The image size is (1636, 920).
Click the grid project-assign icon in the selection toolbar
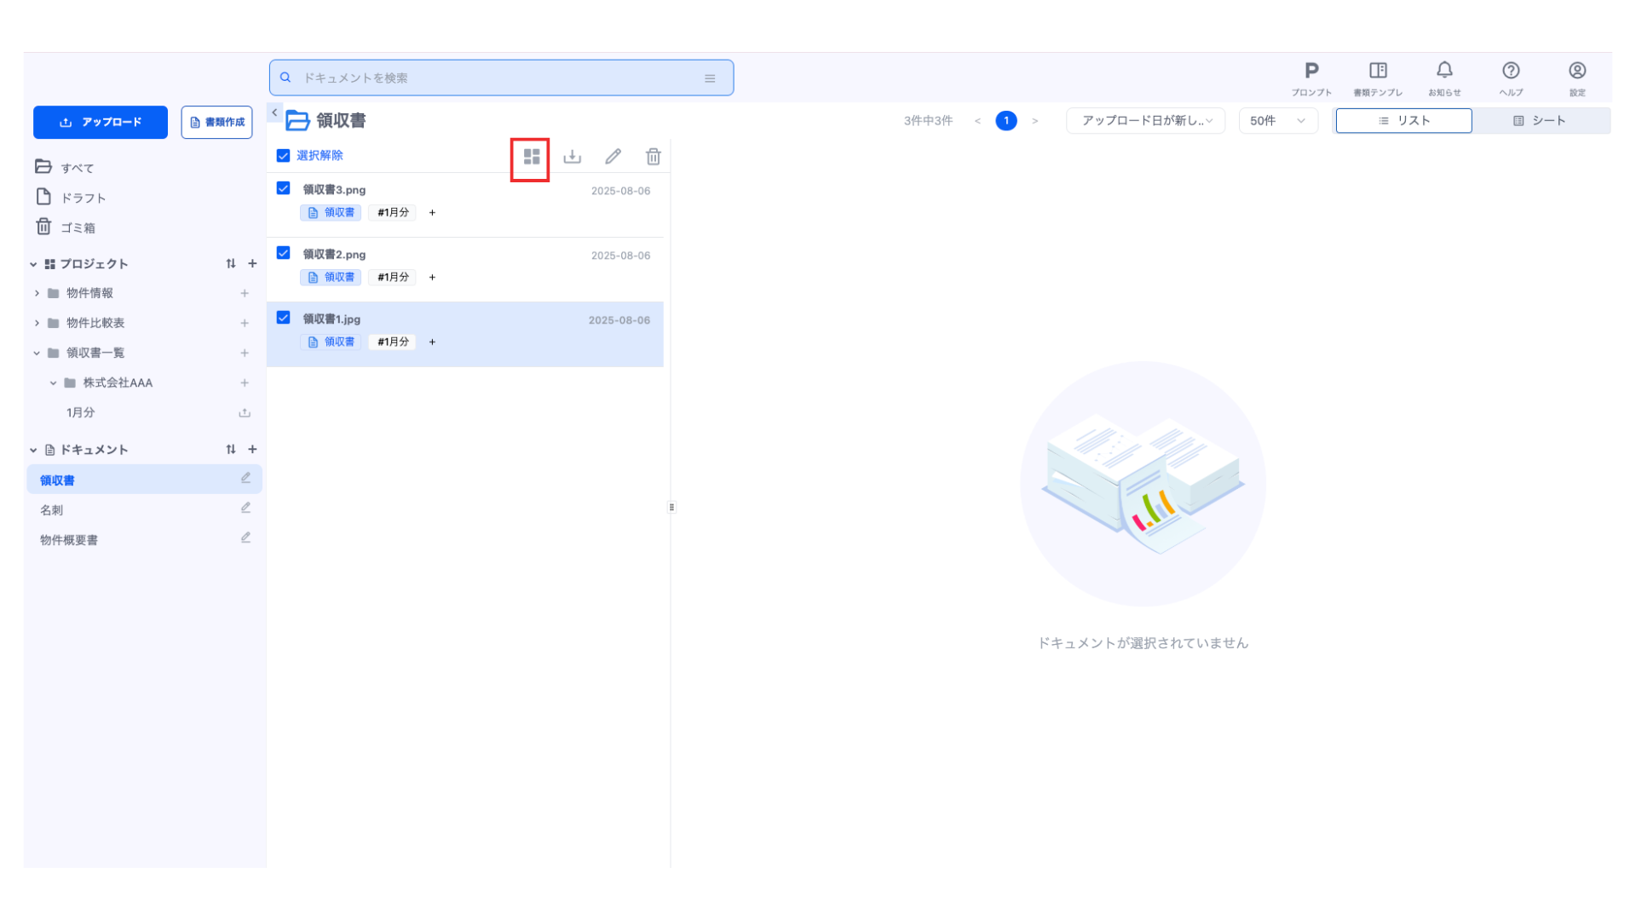click(x=531, y=157)
